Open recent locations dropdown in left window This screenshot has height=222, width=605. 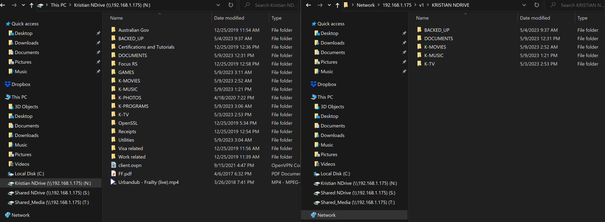coord(23,5)
